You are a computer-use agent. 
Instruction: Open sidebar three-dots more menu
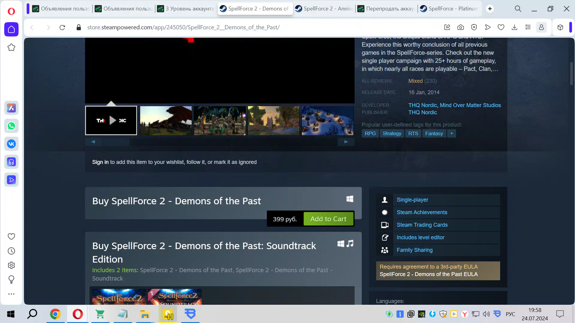tap(11, 294)
